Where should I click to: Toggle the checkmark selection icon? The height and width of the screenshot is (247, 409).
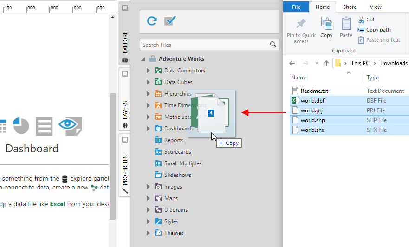[170, 21]
